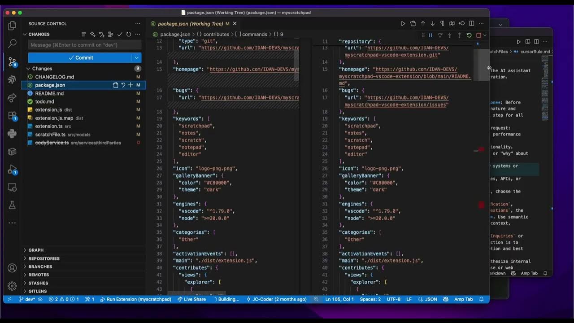Open the Run and Debug view
Screen dimensions: 574x323
12,169
